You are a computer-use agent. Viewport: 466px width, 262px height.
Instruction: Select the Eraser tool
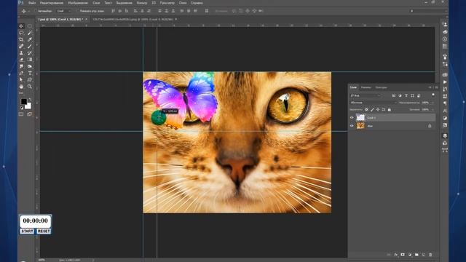pyautogui.click(x=21, y=60)
